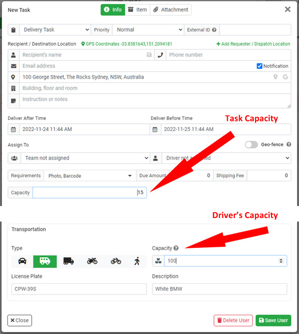Image resolution: width=299 pixels, height=334 pixels.
Task: Select the car transportation type
Action: coord(22,261)
